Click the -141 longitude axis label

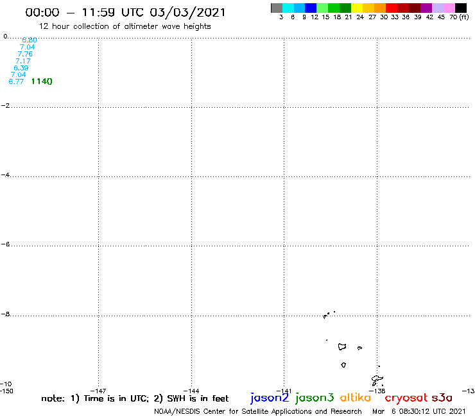[284, 391]
